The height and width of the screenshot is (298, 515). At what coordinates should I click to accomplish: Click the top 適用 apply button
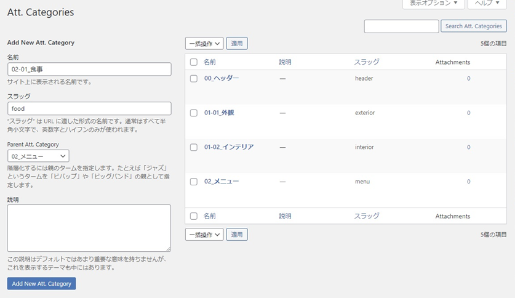point(237,43)
